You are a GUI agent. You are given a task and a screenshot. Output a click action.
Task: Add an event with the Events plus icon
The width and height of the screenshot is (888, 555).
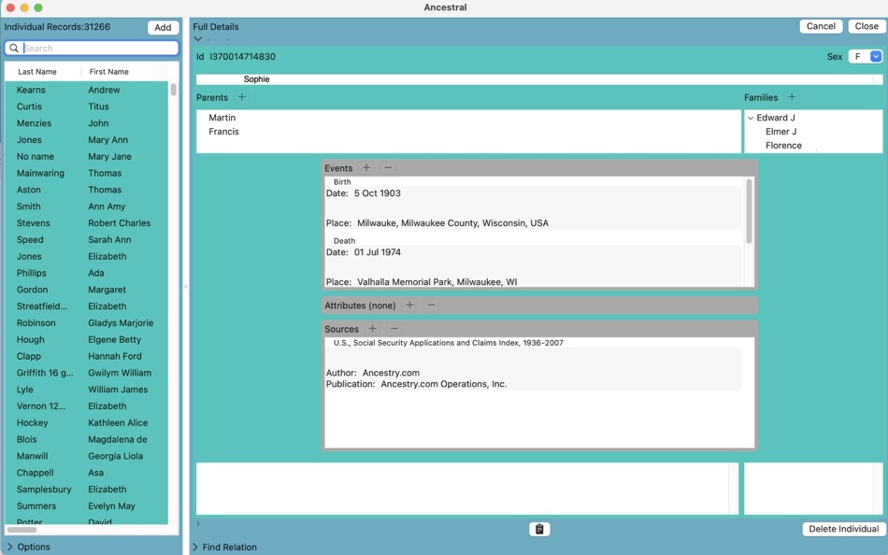point(366,167)
